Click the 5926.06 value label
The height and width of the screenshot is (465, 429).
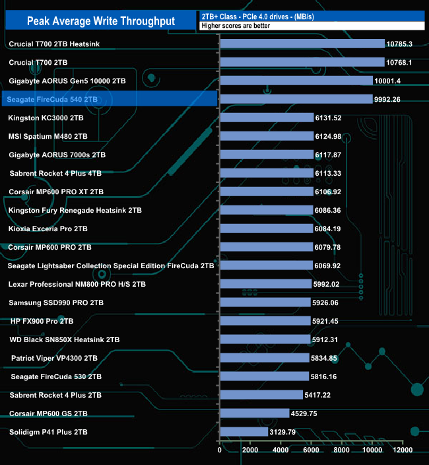pyautogui.click(x=325, y=303)
